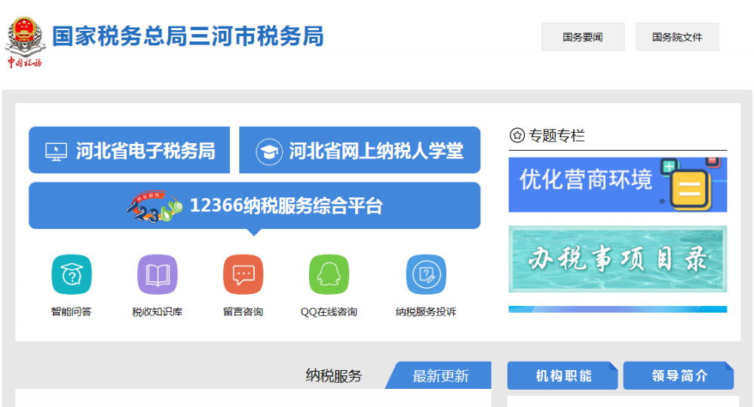Click the 12366 mascot logo
The height and width of the screenshot is (407, 754).
pos(154,206)
